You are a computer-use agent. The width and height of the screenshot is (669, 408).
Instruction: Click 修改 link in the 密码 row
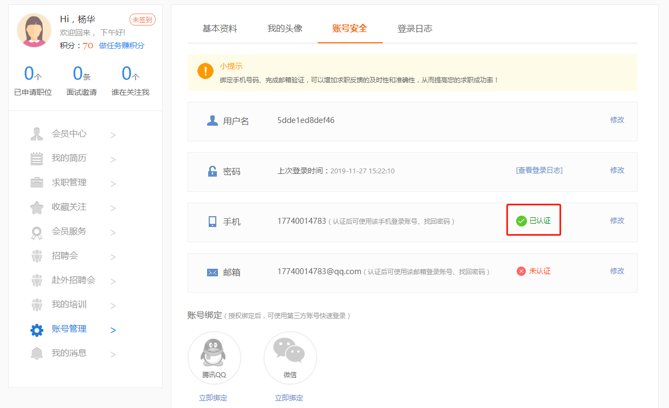click(617, 170)
